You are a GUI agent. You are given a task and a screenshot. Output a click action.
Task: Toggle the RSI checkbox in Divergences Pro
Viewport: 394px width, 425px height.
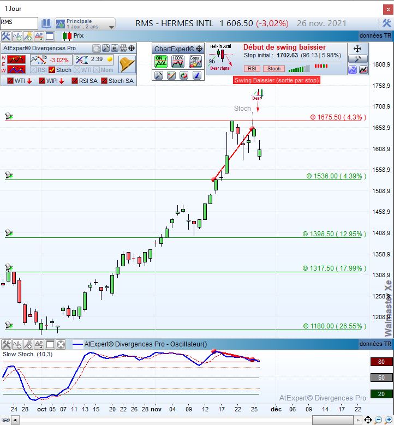pos(33,70)
